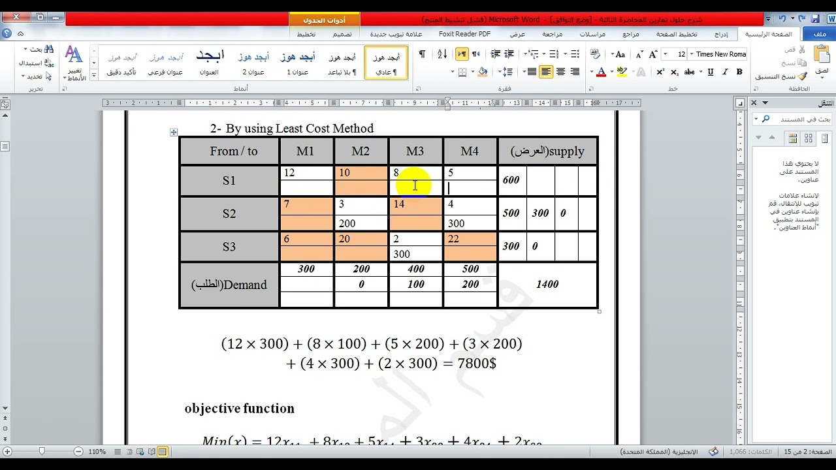The width and height of the screenshot is (836, 470).
Task: Toggle Italic formatting button
Action: 725,72
